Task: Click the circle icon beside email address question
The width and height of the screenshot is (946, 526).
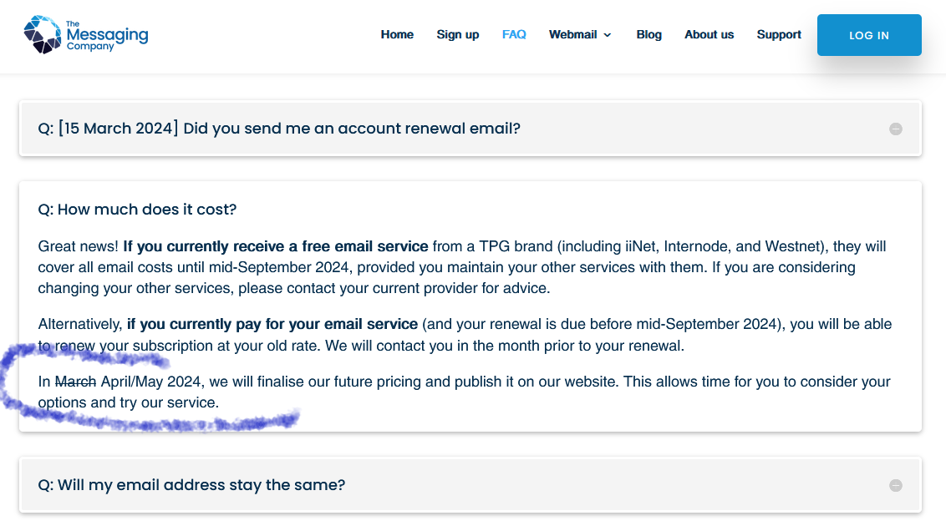Action: tap(895, 484)
